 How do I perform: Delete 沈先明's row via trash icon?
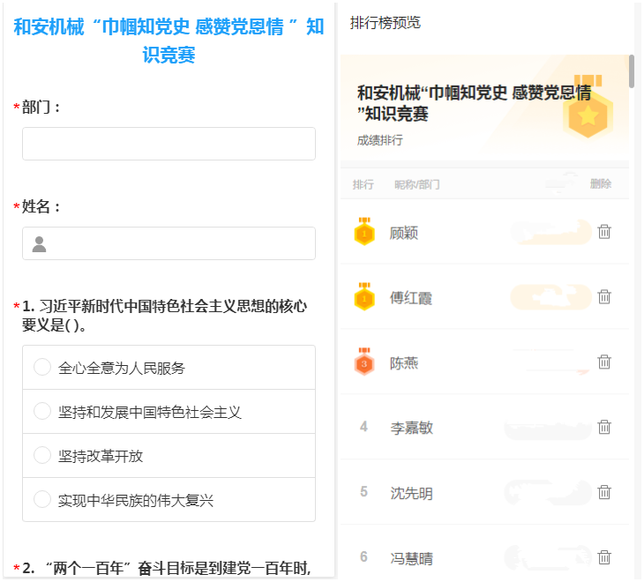[x=604, y=493]
